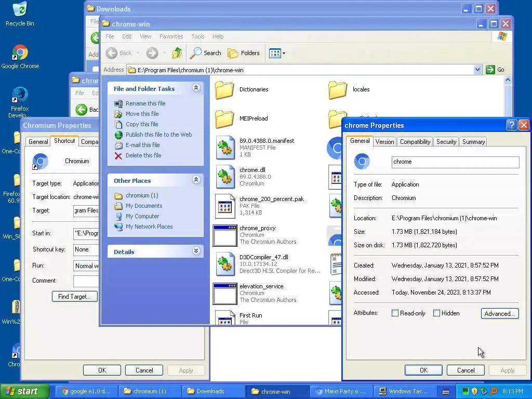Viewport: 532px width, 399px height.
Task: Switch to General tab in Chromium Properties
Action: pyautogui.click(x=38, y=142)
